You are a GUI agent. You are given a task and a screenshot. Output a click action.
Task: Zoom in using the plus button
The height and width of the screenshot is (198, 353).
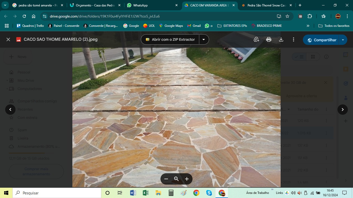tap(187, 179)
